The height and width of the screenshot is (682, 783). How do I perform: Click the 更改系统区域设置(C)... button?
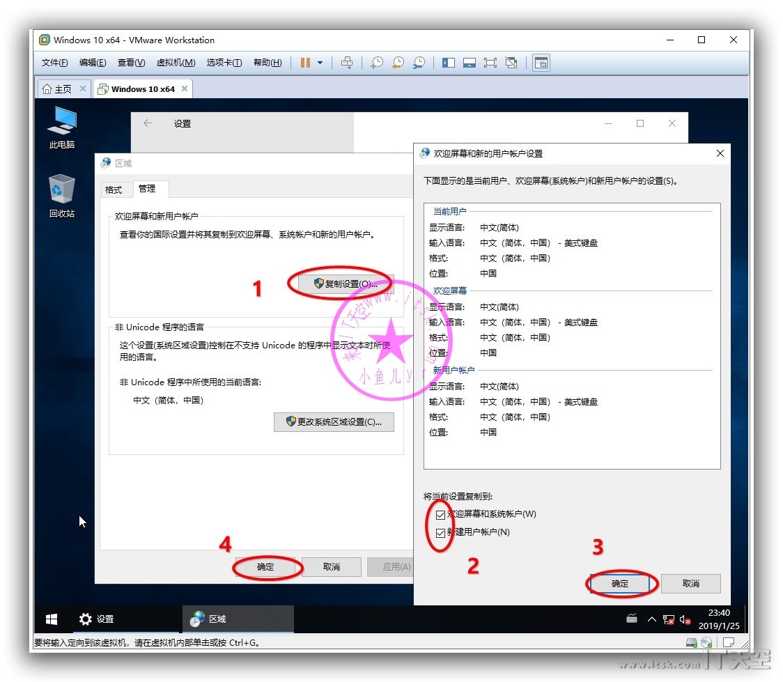[334, 422]
